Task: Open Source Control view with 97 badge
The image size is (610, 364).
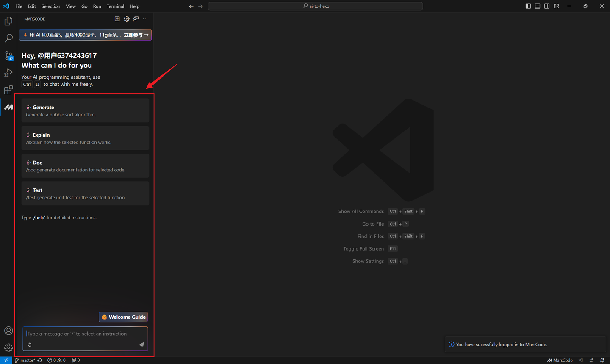Action: [x=8, y=56]
